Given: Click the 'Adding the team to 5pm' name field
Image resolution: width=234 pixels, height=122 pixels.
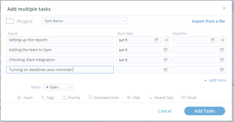Looking at the screenshot, I should (60, 50).
